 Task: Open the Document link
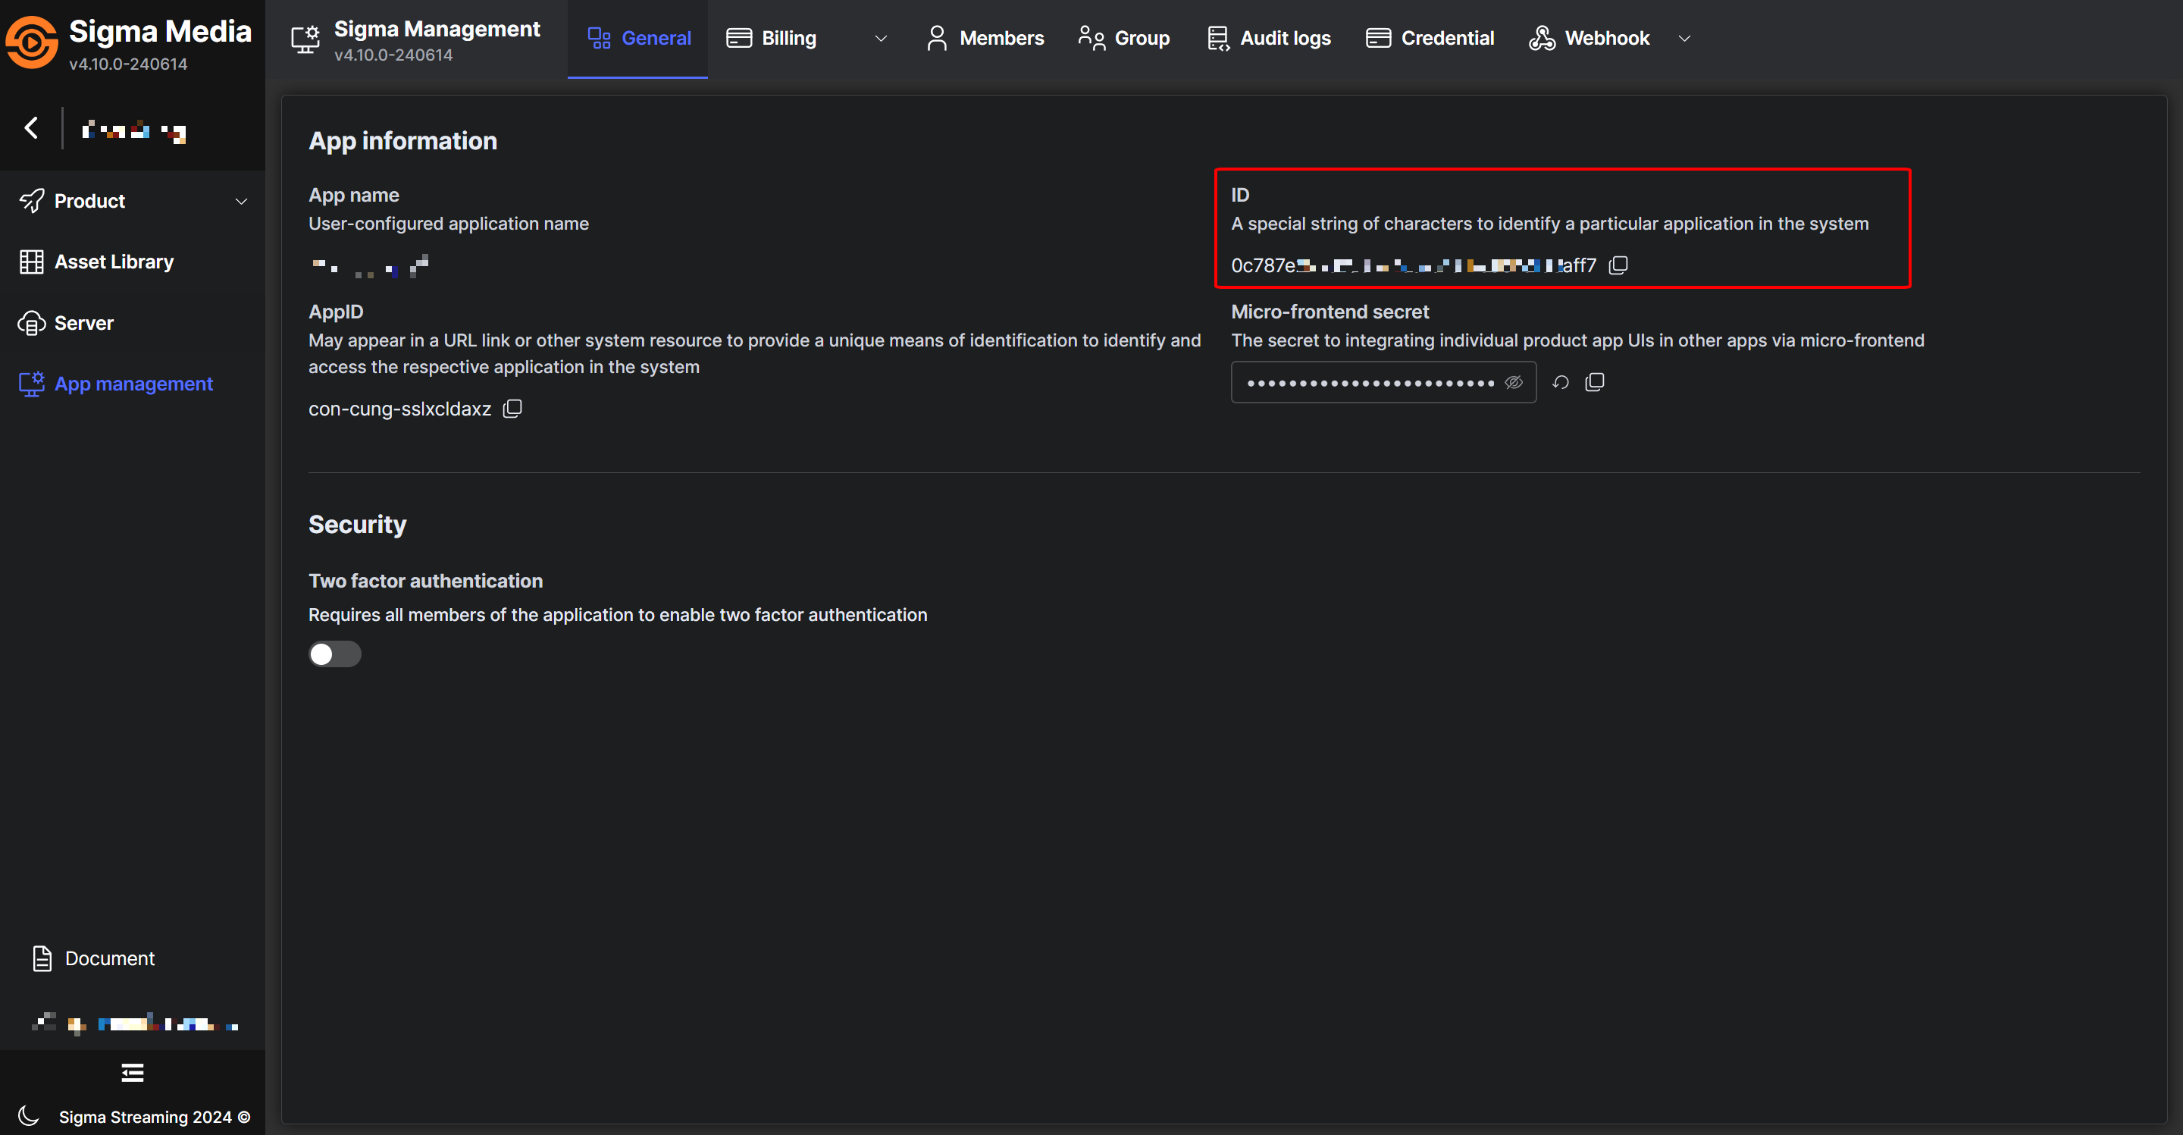(x=109, y=958)
